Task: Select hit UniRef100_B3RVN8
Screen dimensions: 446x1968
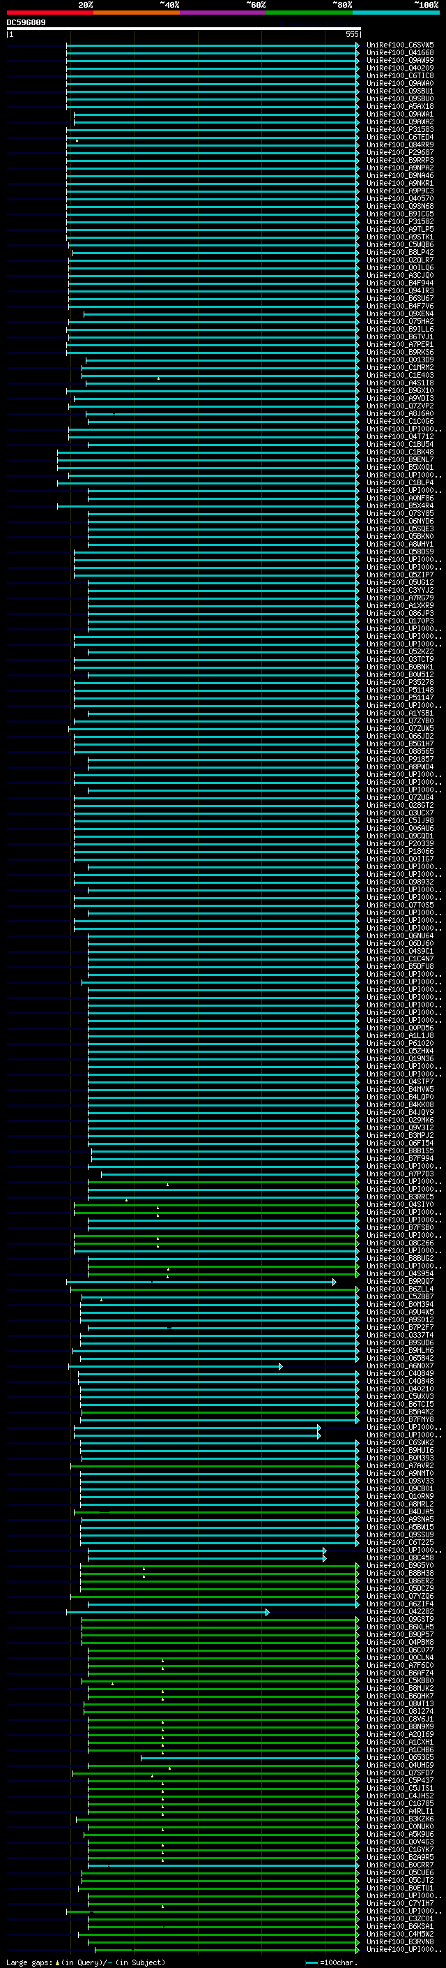Action: (400, 1941)
